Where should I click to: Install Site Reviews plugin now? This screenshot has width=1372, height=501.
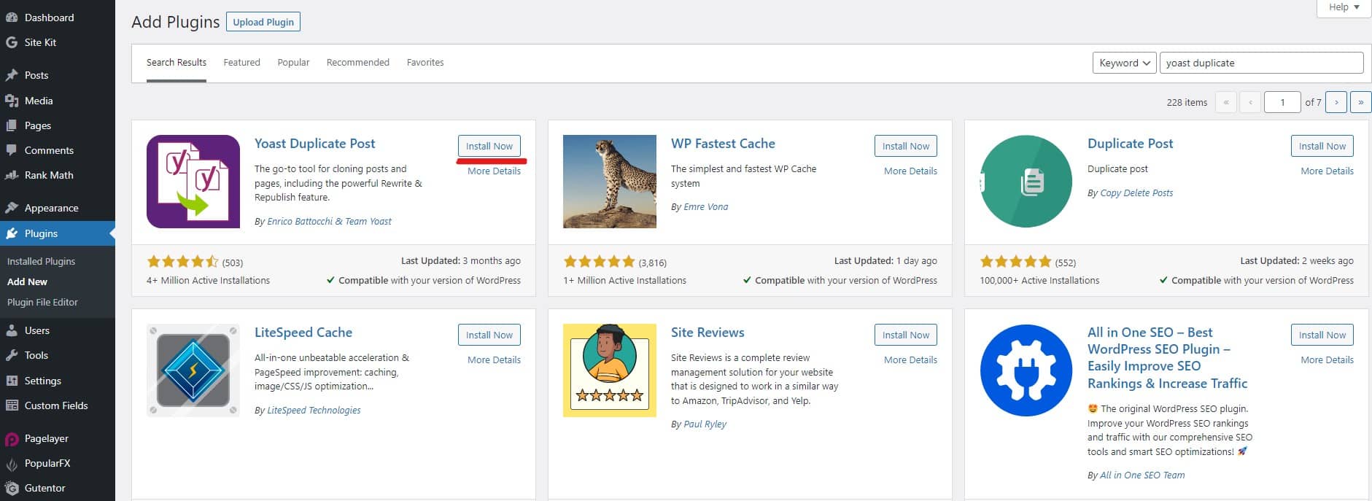coord(906,335)
